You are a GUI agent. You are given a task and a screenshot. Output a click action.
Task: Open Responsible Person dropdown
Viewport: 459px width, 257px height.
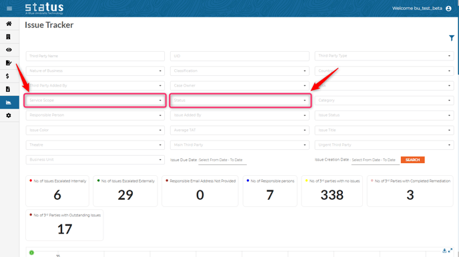[x=95, y=115]
